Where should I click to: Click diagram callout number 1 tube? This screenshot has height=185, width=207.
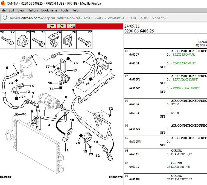pyautogui.click(x=45, y=108)
